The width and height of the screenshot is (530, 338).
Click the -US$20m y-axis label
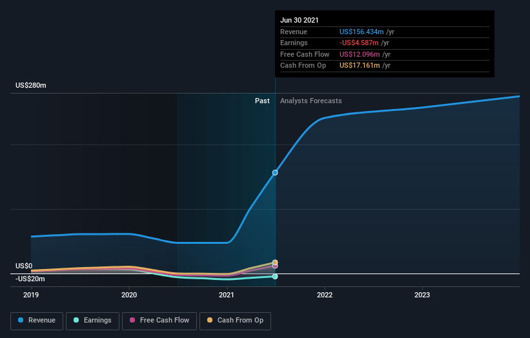(x=30, y=279)
